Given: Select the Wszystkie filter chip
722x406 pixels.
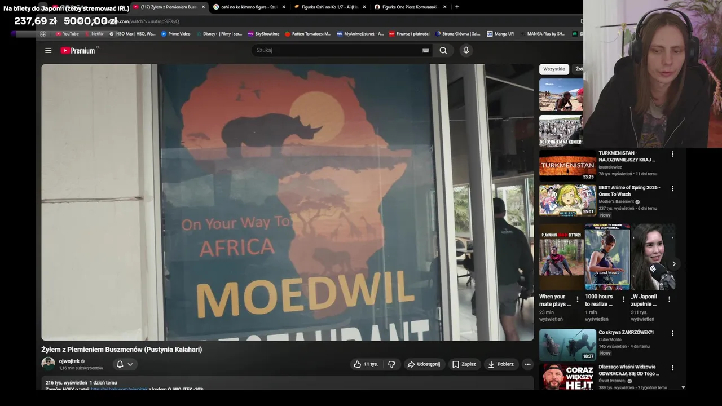Looking at the screenshot, I should point(554,69).
